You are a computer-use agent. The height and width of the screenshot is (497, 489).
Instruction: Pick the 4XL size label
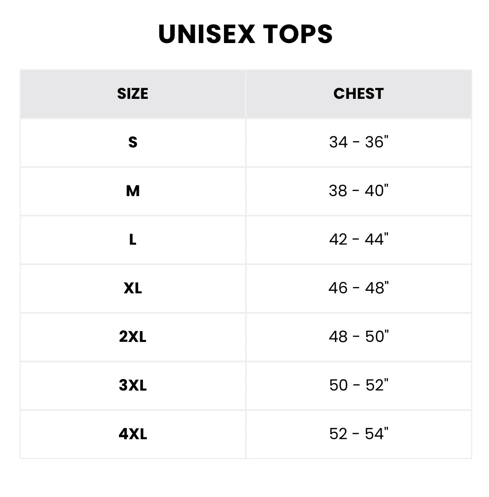(x=133, y=434)
